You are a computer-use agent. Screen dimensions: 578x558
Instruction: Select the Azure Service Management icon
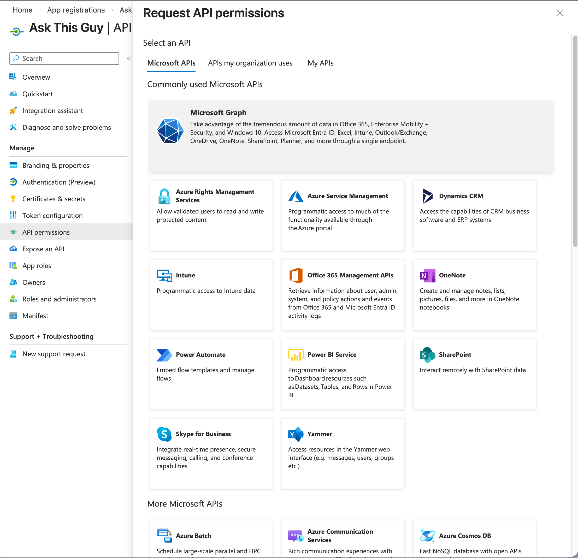pyautogui.click(x=296, y=196)
